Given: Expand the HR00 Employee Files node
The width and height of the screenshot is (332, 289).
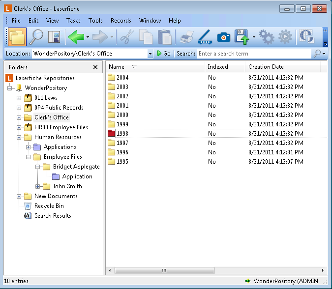Looking at the screenshot, I should [19, 127].
